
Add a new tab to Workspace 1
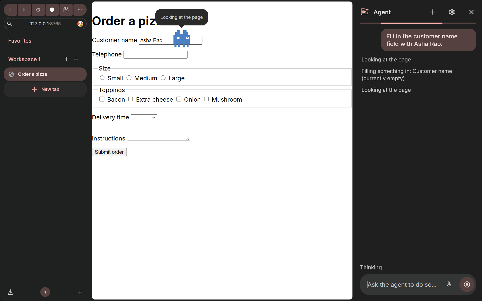coord(76,59)
